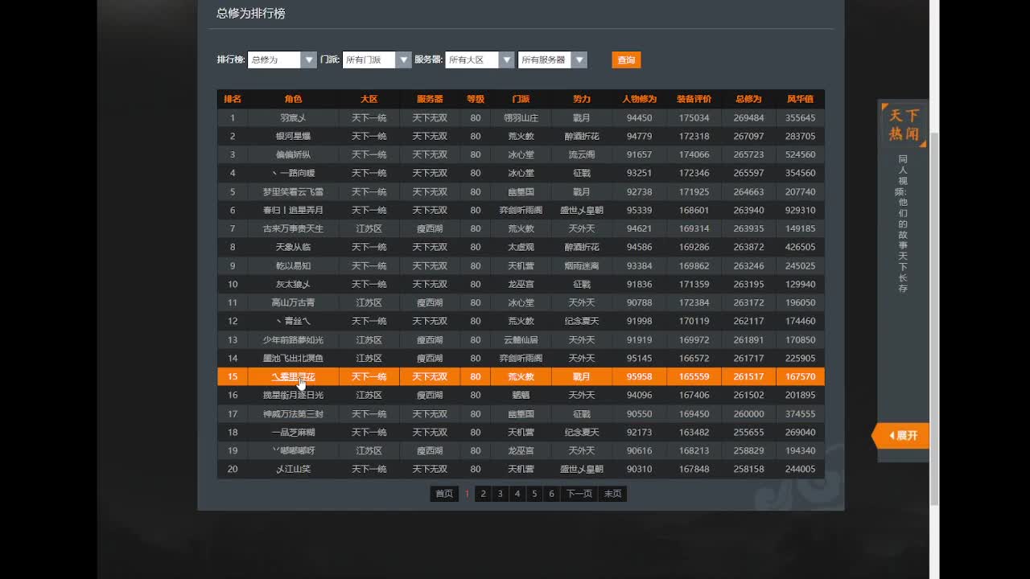
Task: Click the 装备评价 column header
Action: coord(694,99)
